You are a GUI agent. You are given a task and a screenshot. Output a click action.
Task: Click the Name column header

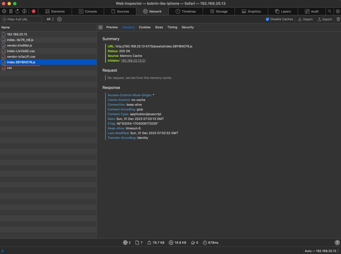(48, 27)
